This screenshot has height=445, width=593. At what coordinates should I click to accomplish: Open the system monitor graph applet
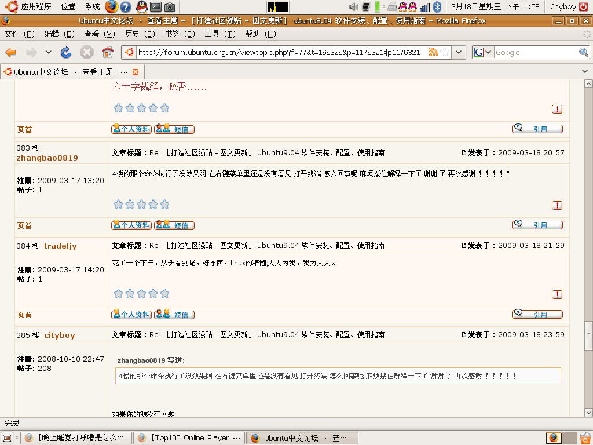pos(278,7)
